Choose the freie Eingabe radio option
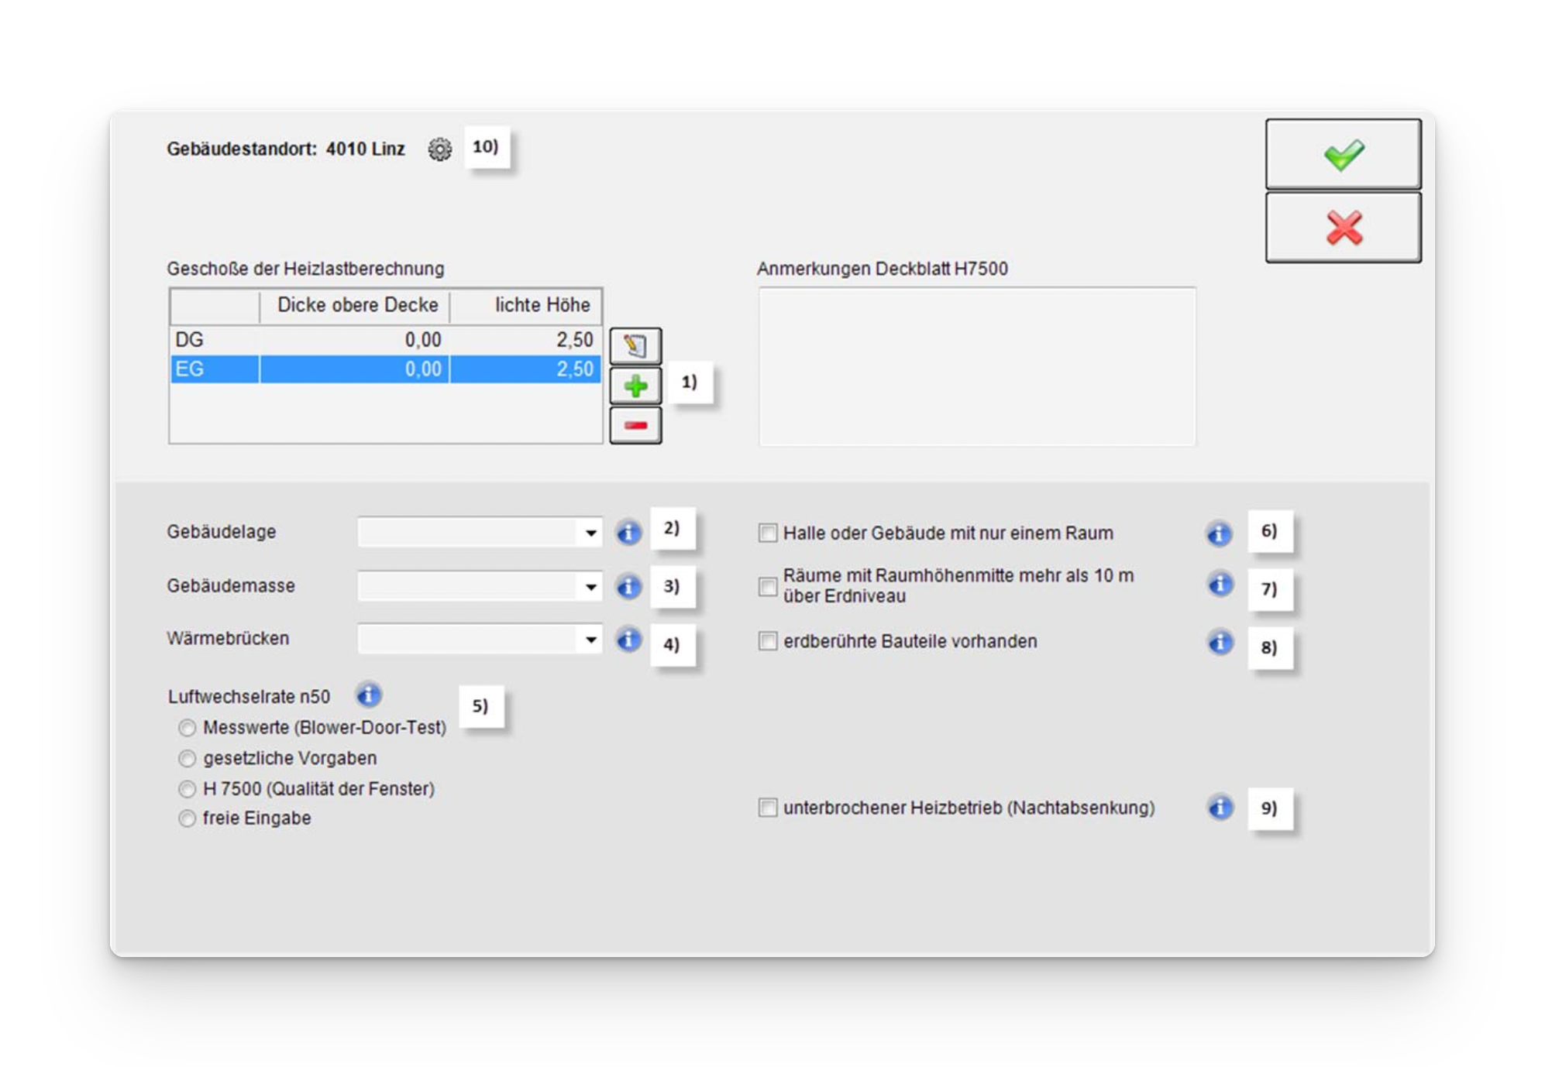The image size is (1545, 1067). pos(187,818)
